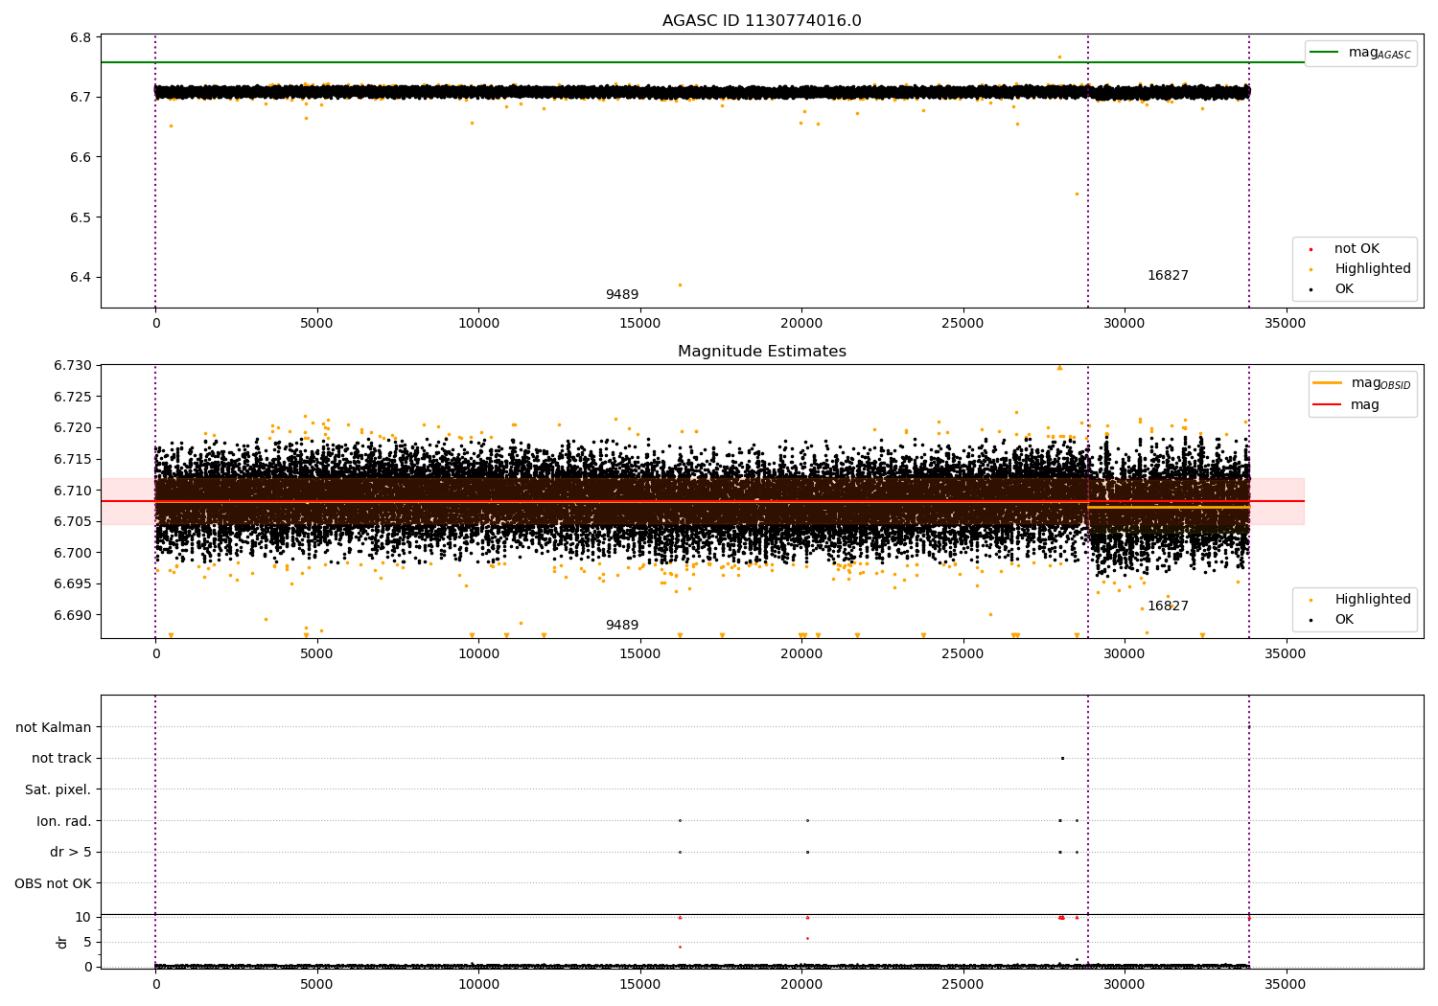1438x1006 pixels.
Task: Click 'not OK' in the top plot legend
Action: (1357, 249)
